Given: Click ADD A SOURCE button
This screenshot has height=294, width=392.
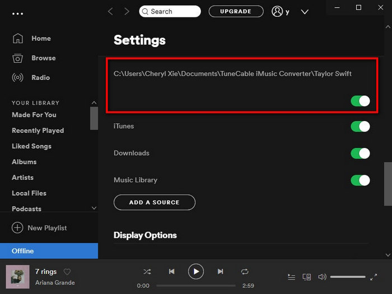Looking at the screenshot, I should pyautogui.click(x=154, y=202).
